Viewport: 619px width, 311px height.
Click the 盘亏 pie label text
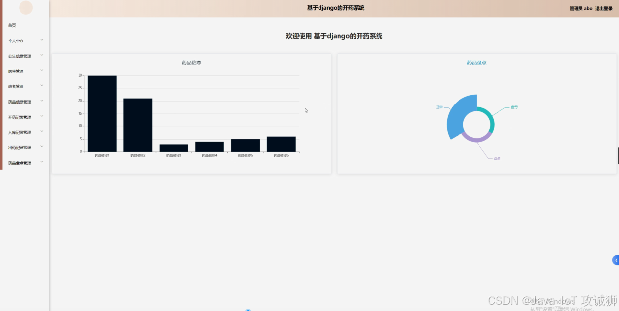514,107
